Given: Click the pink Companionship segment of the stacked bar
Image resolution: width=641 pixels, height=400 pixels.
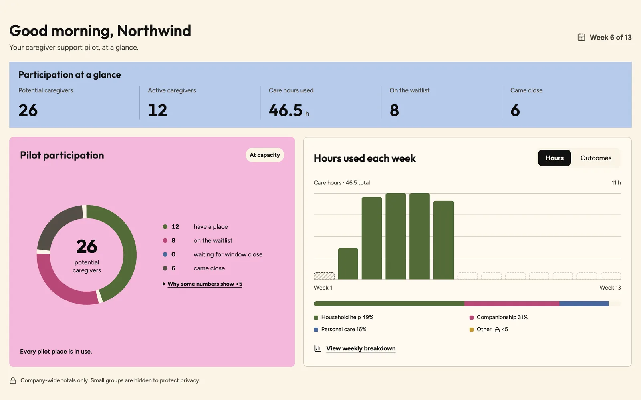Looking at the screenshot, I should point(512,304).
